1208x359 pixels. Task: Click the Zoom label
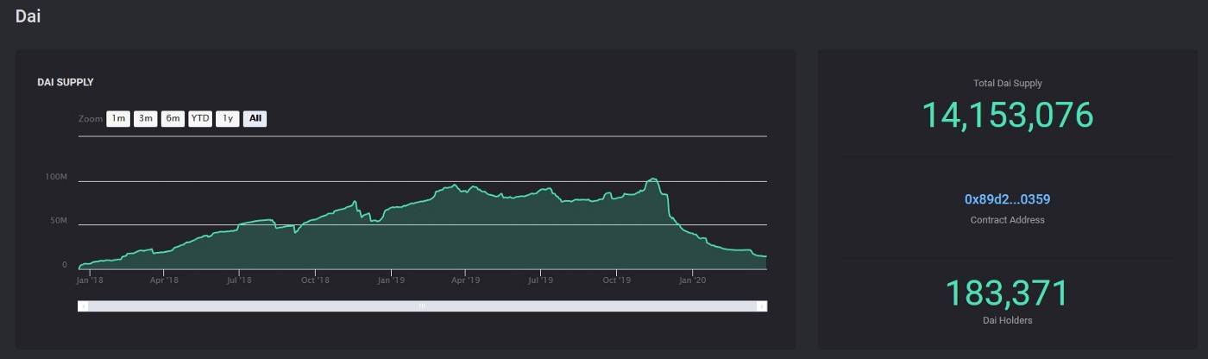click(x=91, y=118)
